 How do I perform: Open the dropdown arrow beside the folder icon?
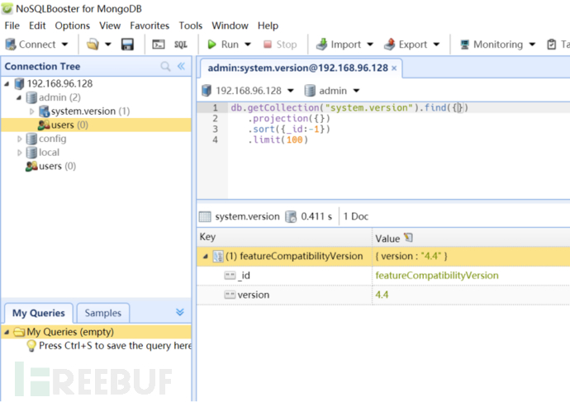pyautogui.click(x=108, y=45)
